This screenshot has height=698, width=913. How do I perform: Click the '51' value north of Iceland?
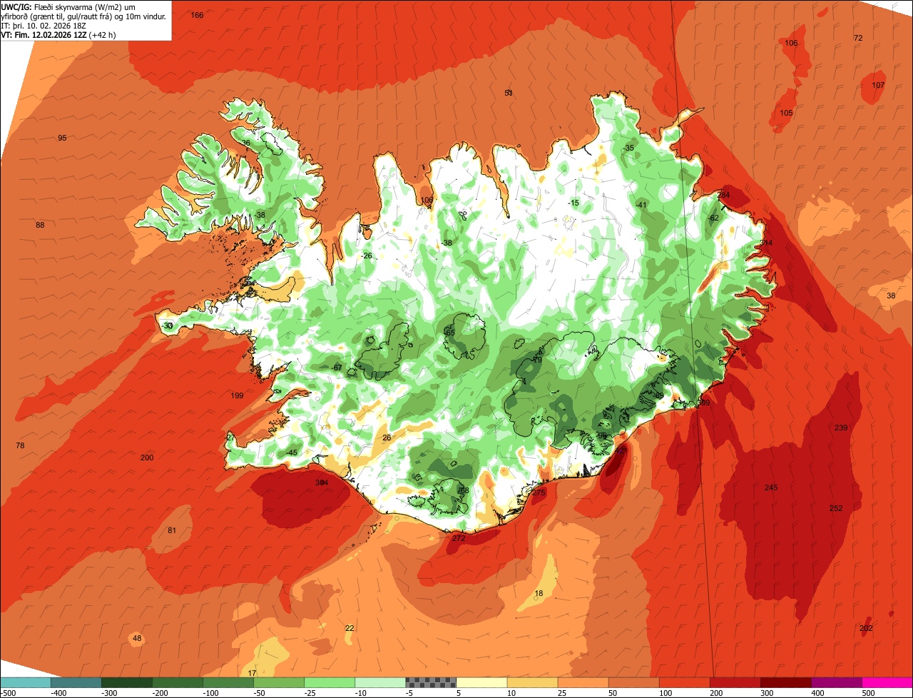point(509,93)
